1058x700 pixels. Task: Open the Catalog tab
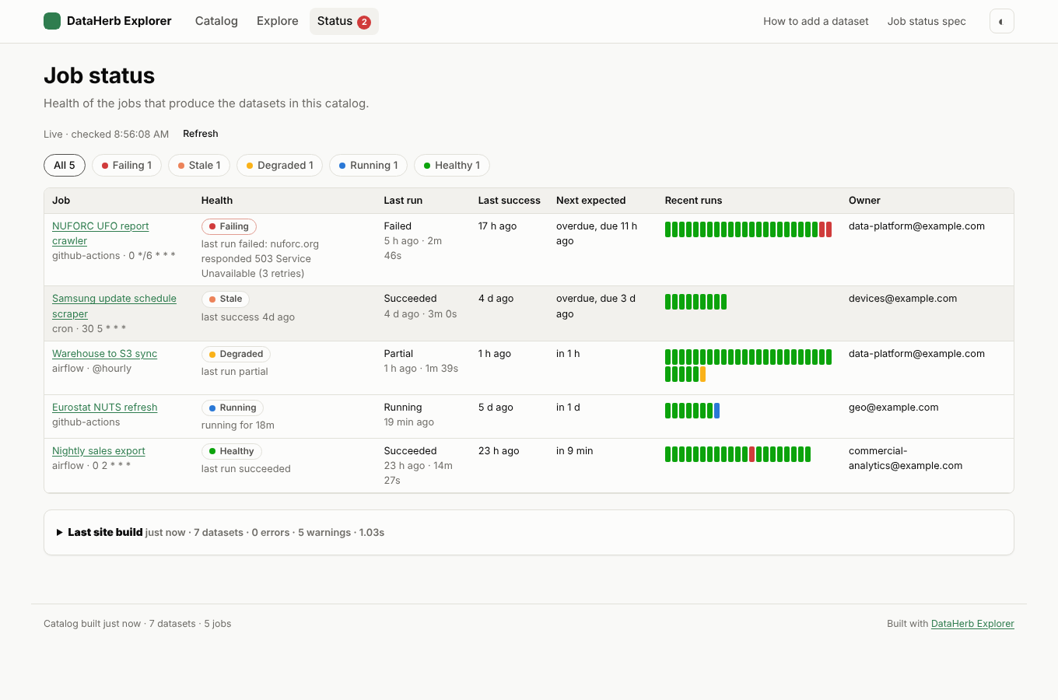pos(216,21)
